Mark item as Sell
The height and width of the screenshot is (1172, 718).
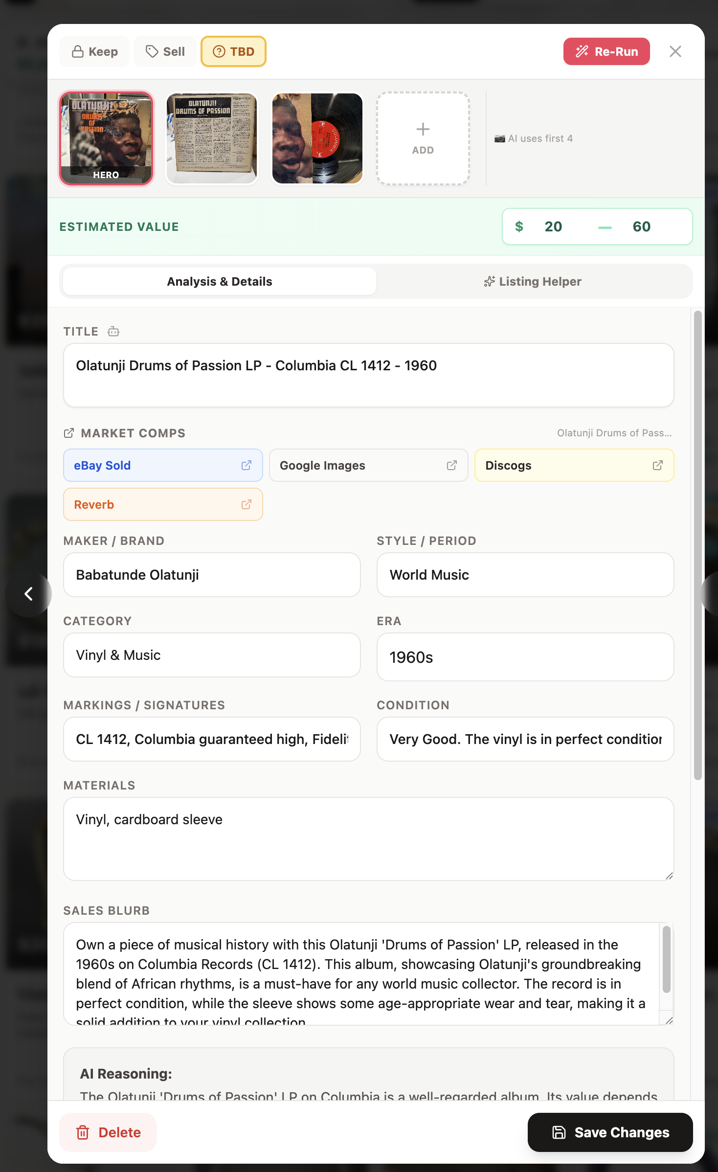coord(165,51)
